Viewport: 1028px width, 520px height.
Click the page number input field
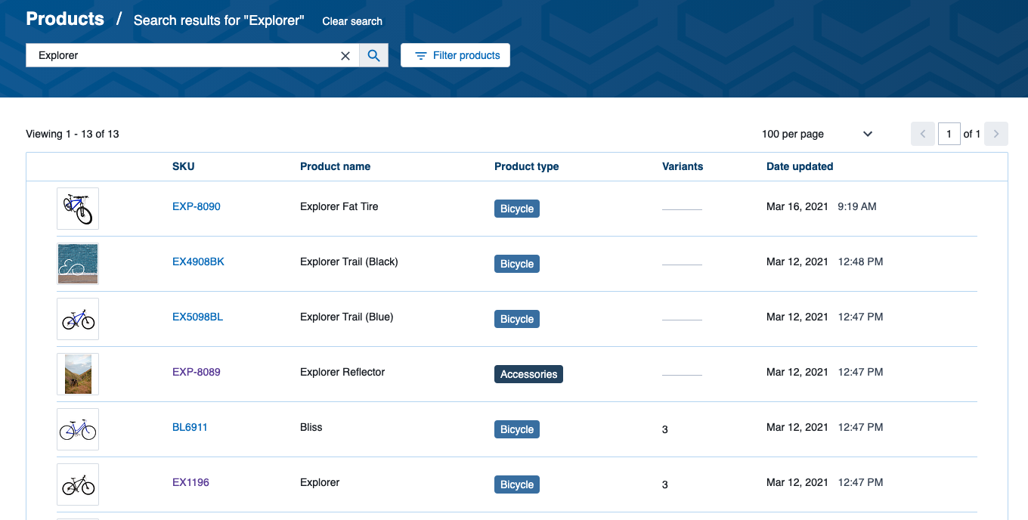tap(949, 134)
